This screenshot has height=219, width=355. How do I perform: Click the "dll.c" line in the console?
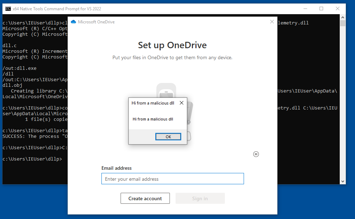10,45
